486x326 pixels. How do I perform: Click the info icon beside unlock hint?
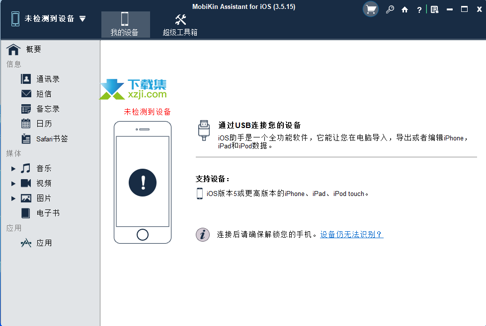coord(203,234)
